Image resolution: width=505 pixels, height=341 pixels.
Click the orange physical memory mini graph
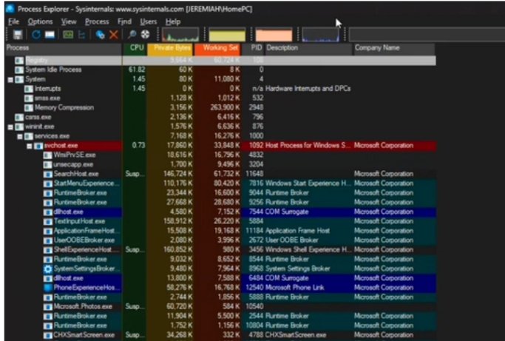274,35
